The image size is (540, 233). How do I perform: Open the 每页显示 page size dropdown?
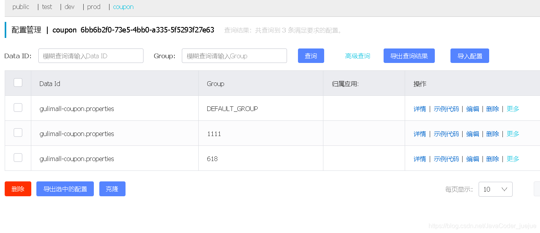495,189
